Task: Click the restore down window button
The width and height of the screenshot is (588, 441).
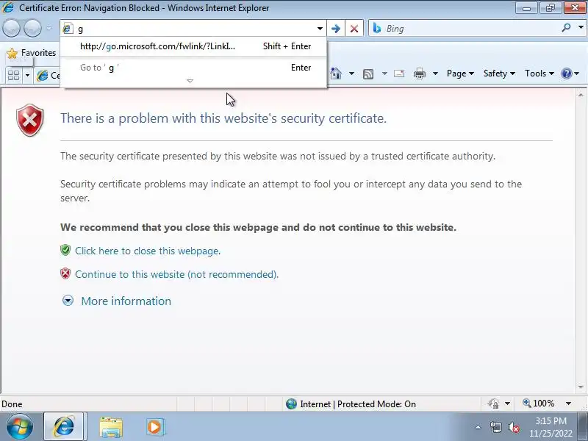Action: click(550, 8)
